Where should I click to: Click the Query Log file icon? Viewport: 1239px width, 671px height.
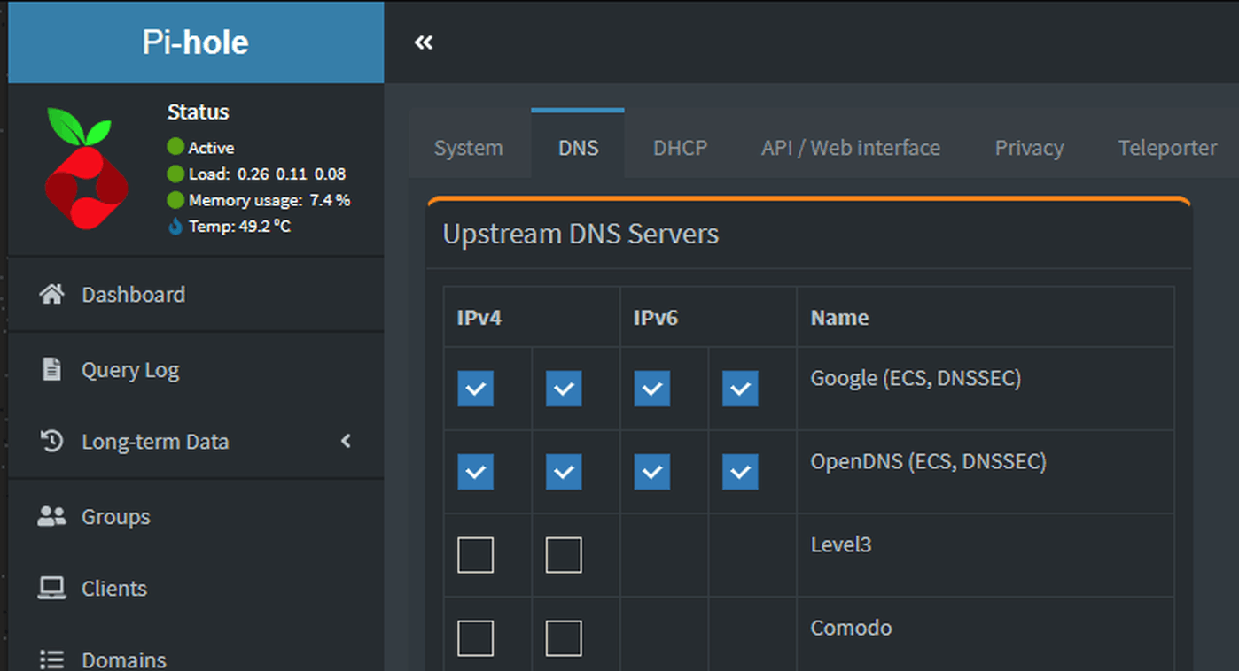click(52, 369)
